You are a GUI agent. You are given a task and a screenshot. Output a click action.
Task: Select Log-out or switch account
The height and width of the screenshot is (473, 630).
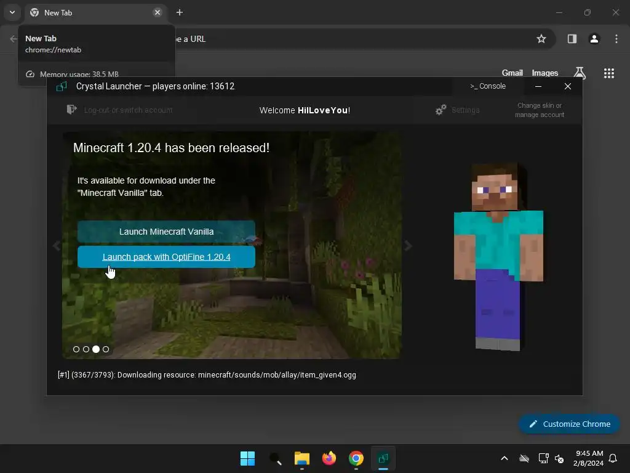pos(128,110)
